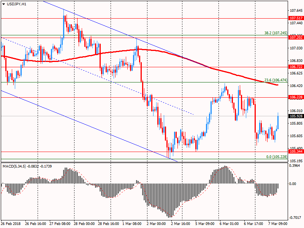Viewport: 304px width, 228px height.
Task: Click the 28 Feb 00:00 time label
Action: [x=84, y=224]
